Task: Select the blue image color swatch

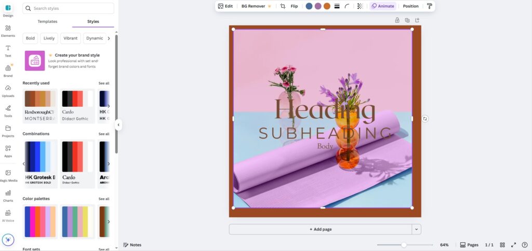Action: coord(309,6)
